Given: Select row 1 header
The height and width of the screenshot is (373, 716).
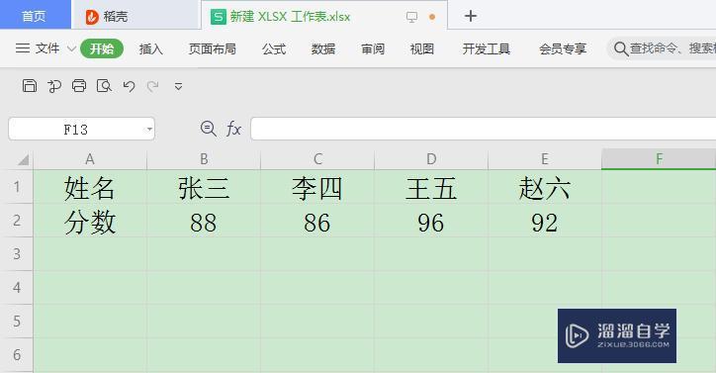Looking at the screenshot, I should coord(17,186).
